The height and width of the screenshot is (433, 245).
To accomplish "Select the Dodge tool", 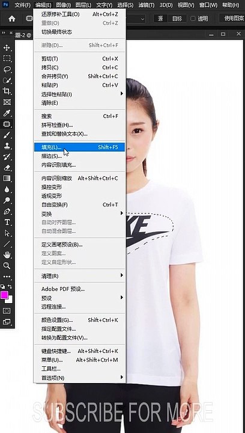I will (x=7, y=200).
